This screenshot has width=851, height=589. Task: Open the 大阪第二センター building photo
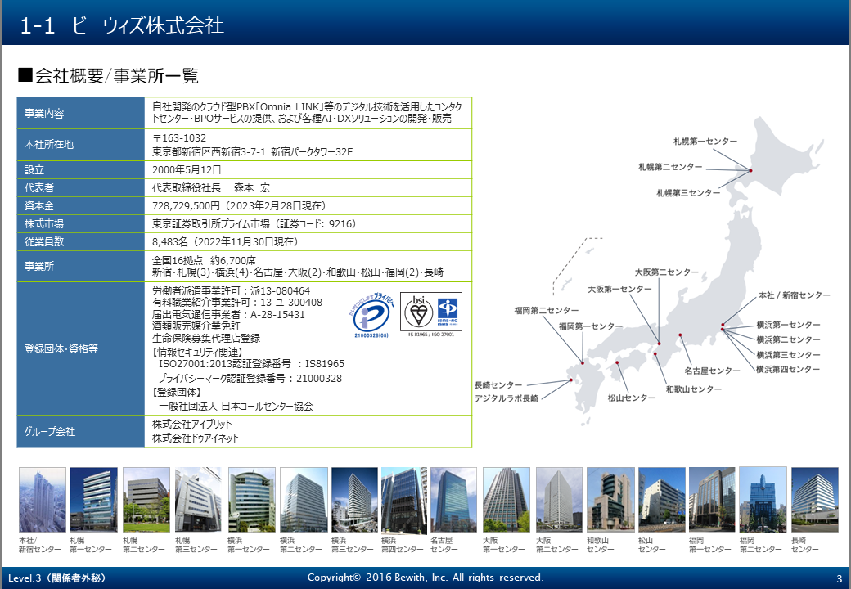[559, 500]
